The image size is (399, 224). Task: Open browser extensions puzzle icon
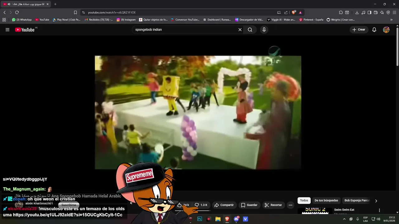coord(341,12)
